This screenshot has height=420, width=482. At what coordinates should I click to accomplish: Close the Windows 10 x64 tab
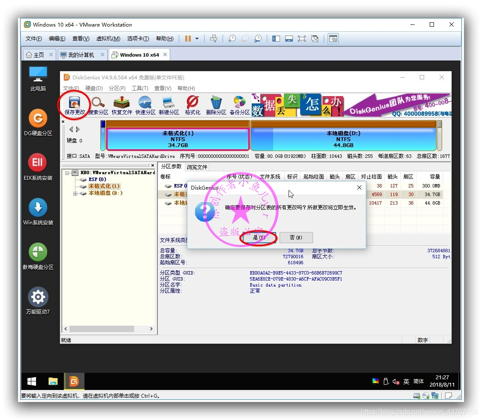[x=165, y=54]
